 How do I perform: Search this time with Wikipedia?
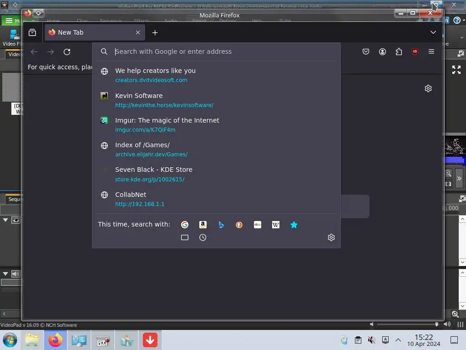pos(275,225)
